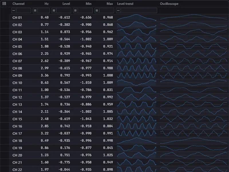Select the CH 13 row label

click(x=17, y=105)
